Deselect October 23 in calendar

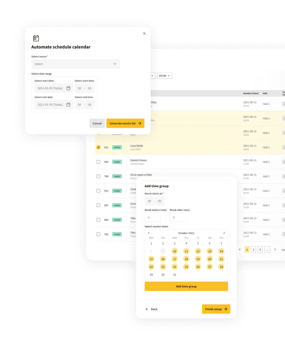click(163, 267)
